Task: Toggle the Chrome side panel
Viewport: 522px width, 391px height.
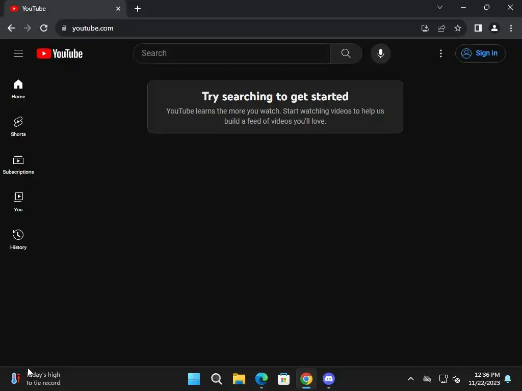Action: tap(478, 29)
